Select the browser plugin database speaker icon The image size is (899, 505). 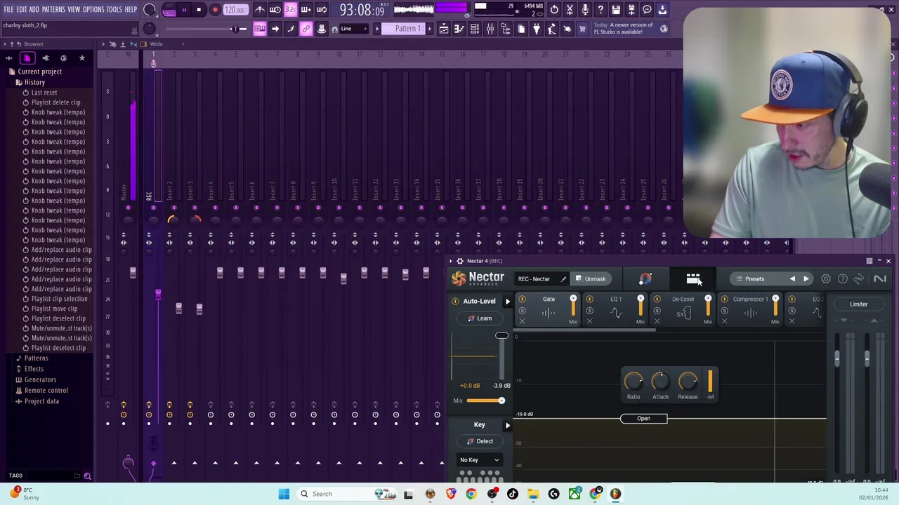[x=46, y=58]
